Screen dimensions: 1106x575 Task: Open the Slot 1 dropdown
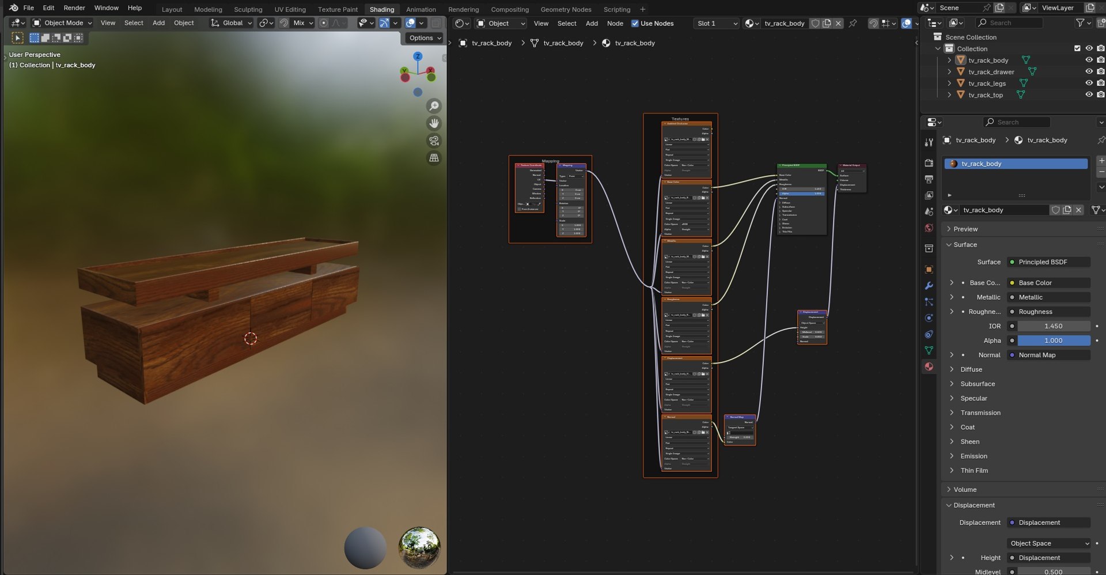pos(716,24)
